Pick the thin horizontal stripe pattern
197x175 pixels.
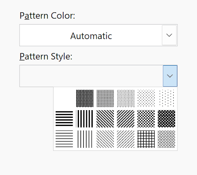(x=64, y=139)
